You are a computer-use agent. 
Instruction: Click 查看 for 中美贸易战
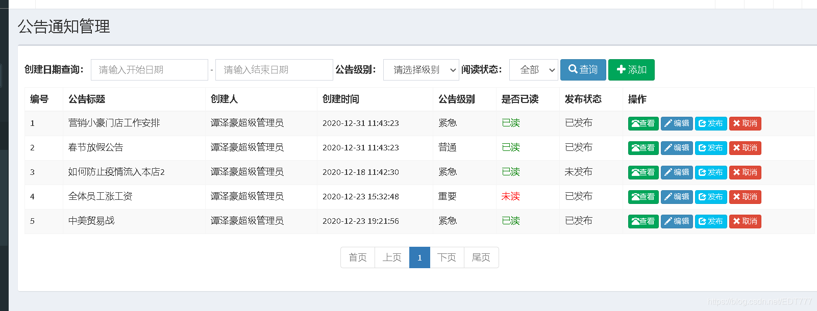tap(643, 221)
